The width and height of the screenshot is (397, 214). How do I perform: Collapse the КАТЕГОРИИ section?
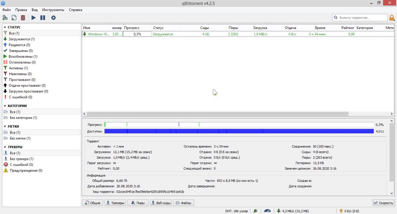click(4, 106)
